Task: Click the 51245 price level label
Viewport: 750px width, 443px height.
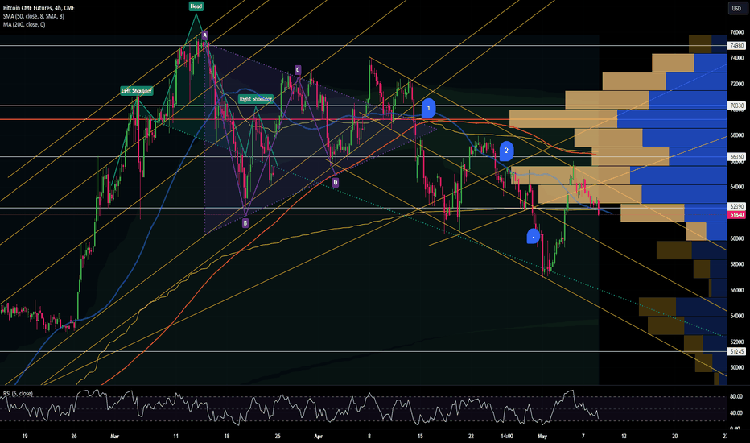Action: 736,351
